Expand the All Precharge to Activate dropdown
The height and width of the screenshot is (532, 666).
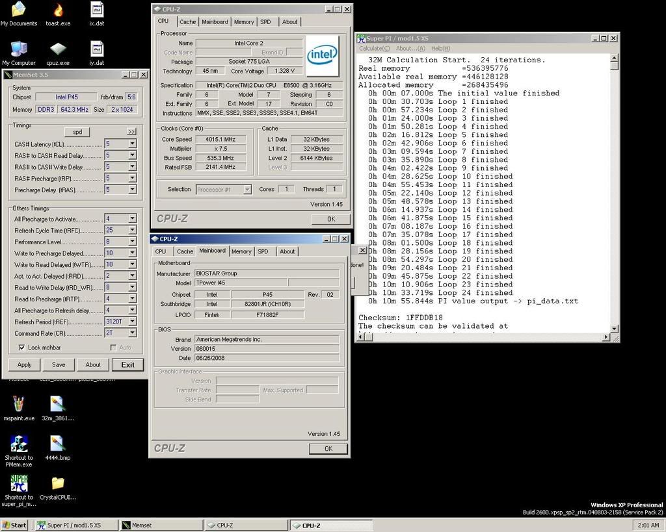(133, 218)
